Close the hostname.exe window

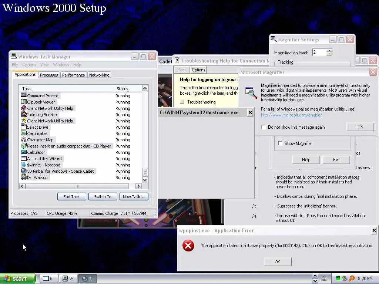click(250, 112)
